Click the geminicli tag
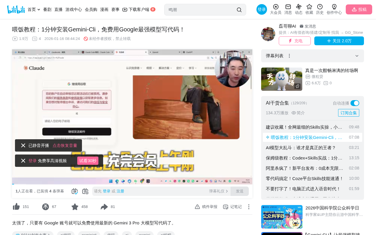The width and height of the screenshot is (376, 235). [x=89, y=234]
